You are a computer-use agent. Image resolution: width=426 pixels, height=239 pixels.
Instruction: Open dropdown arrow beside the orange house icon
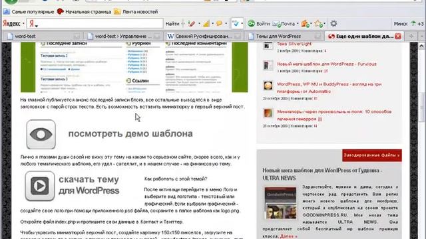click(x=311, y=24)
